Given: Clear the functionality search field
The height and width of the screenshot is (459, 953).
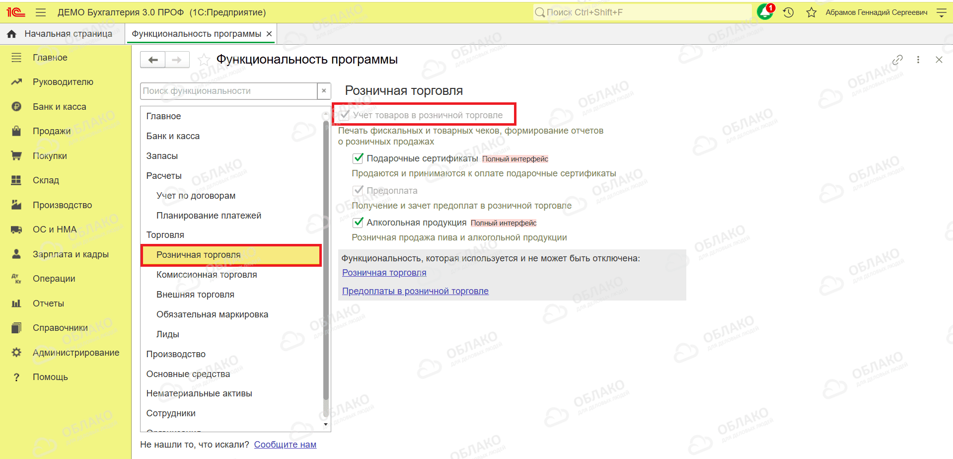Looking at the screenshot, I should click(x=324, y=91).
